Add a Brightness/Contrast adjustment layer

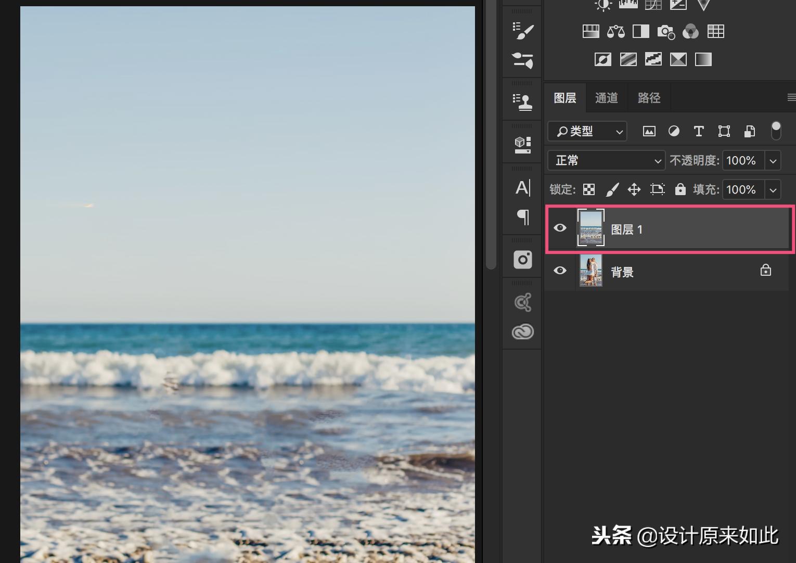[604, 5]
